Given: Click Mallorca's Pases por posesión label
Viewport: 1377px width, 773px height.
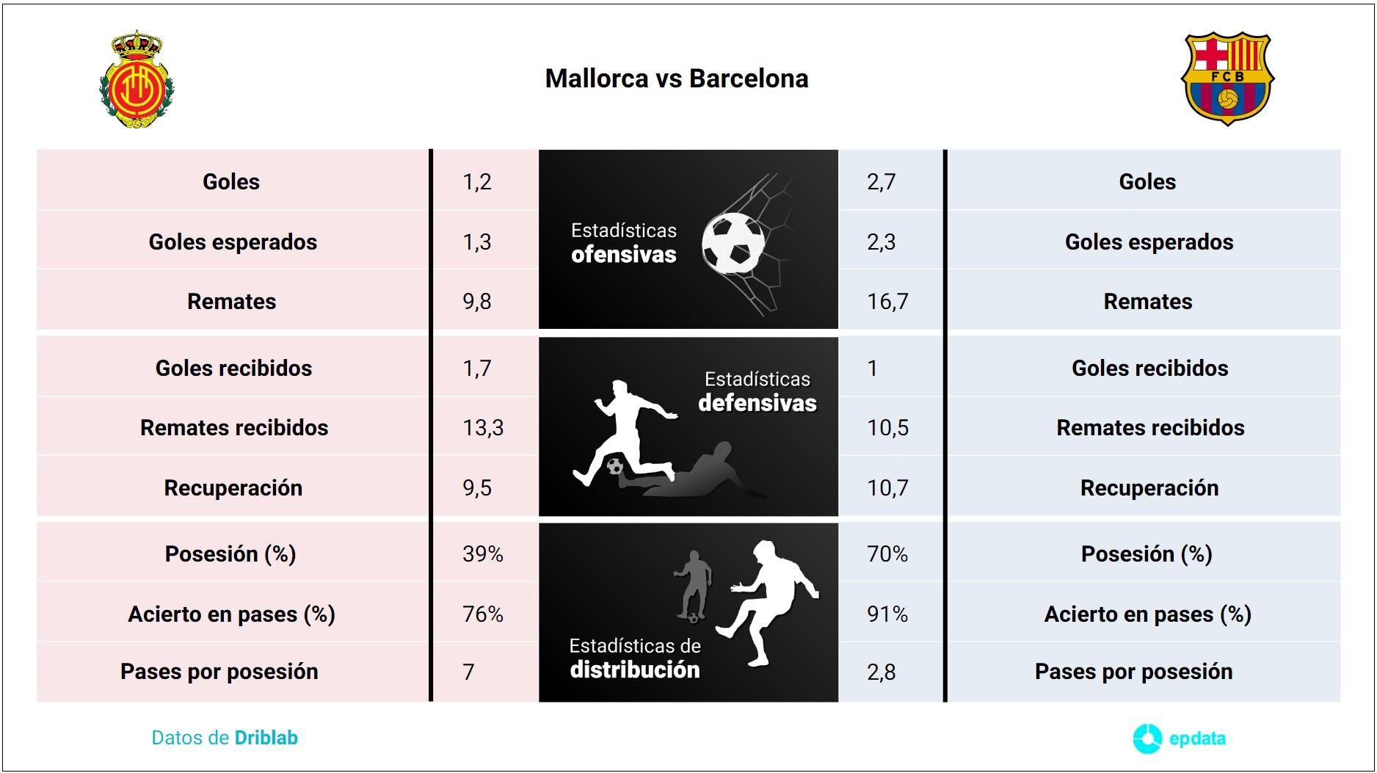Looking at the screenshot, I should pos(219,671).
